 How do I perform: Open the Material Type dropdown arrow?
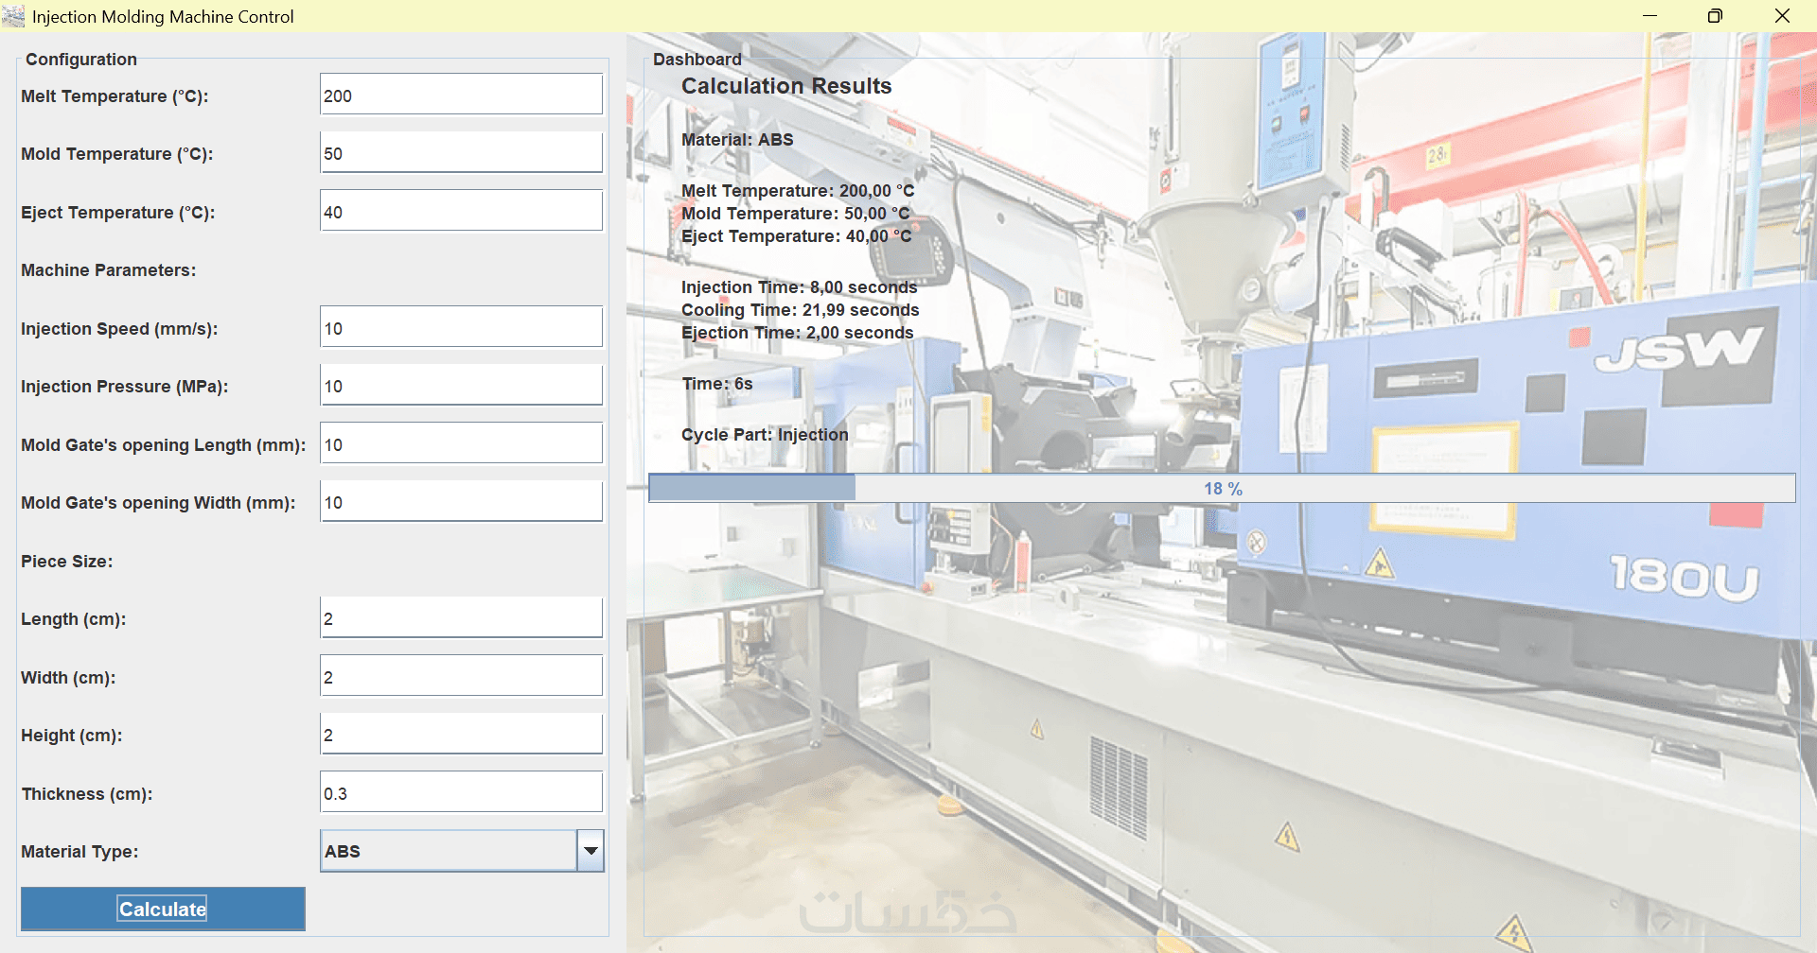click(591, 851)
